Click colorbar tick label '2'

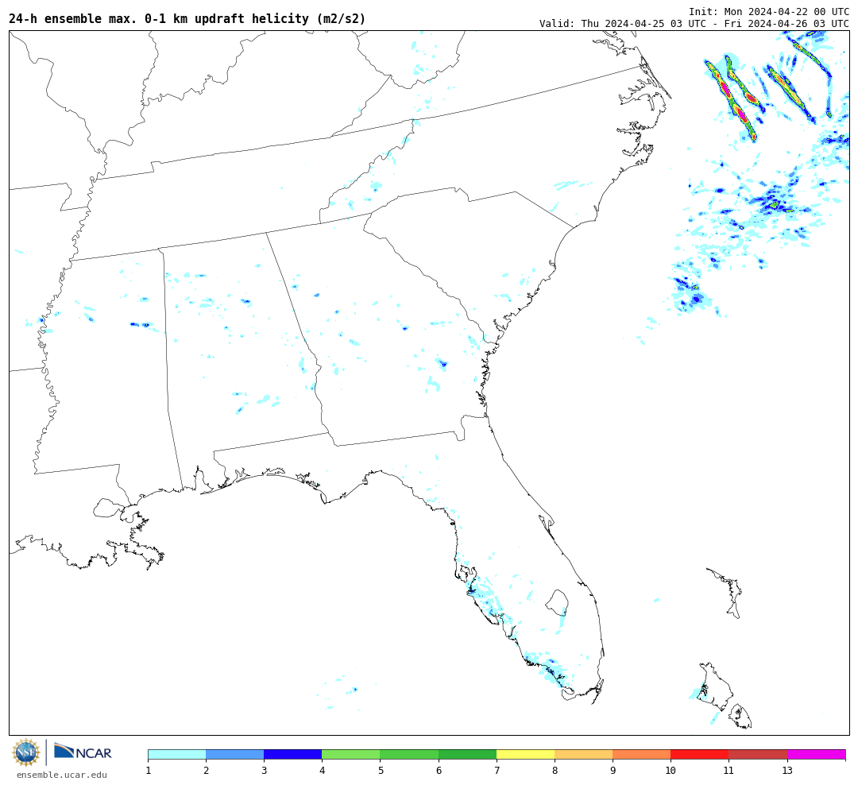point(207,771)
